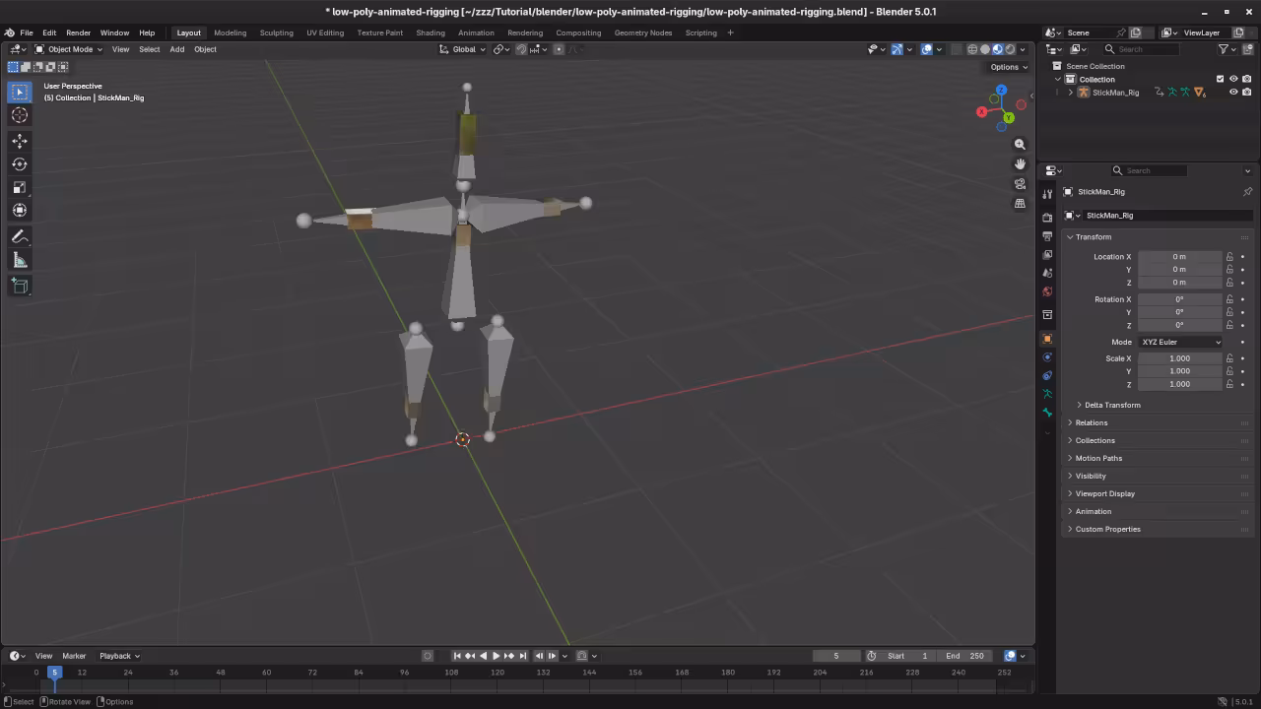
Task: Select the Annotate tool
Action: pyautogui.click(x=20, y=236)
